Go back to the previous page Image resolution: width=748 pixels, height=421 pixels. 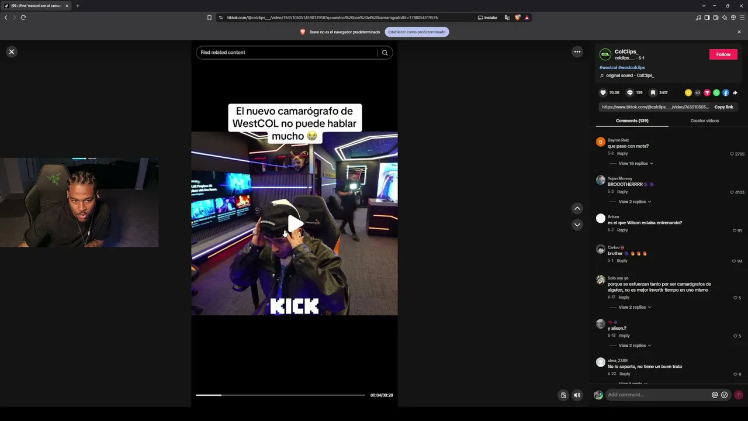tap(6, 18)
